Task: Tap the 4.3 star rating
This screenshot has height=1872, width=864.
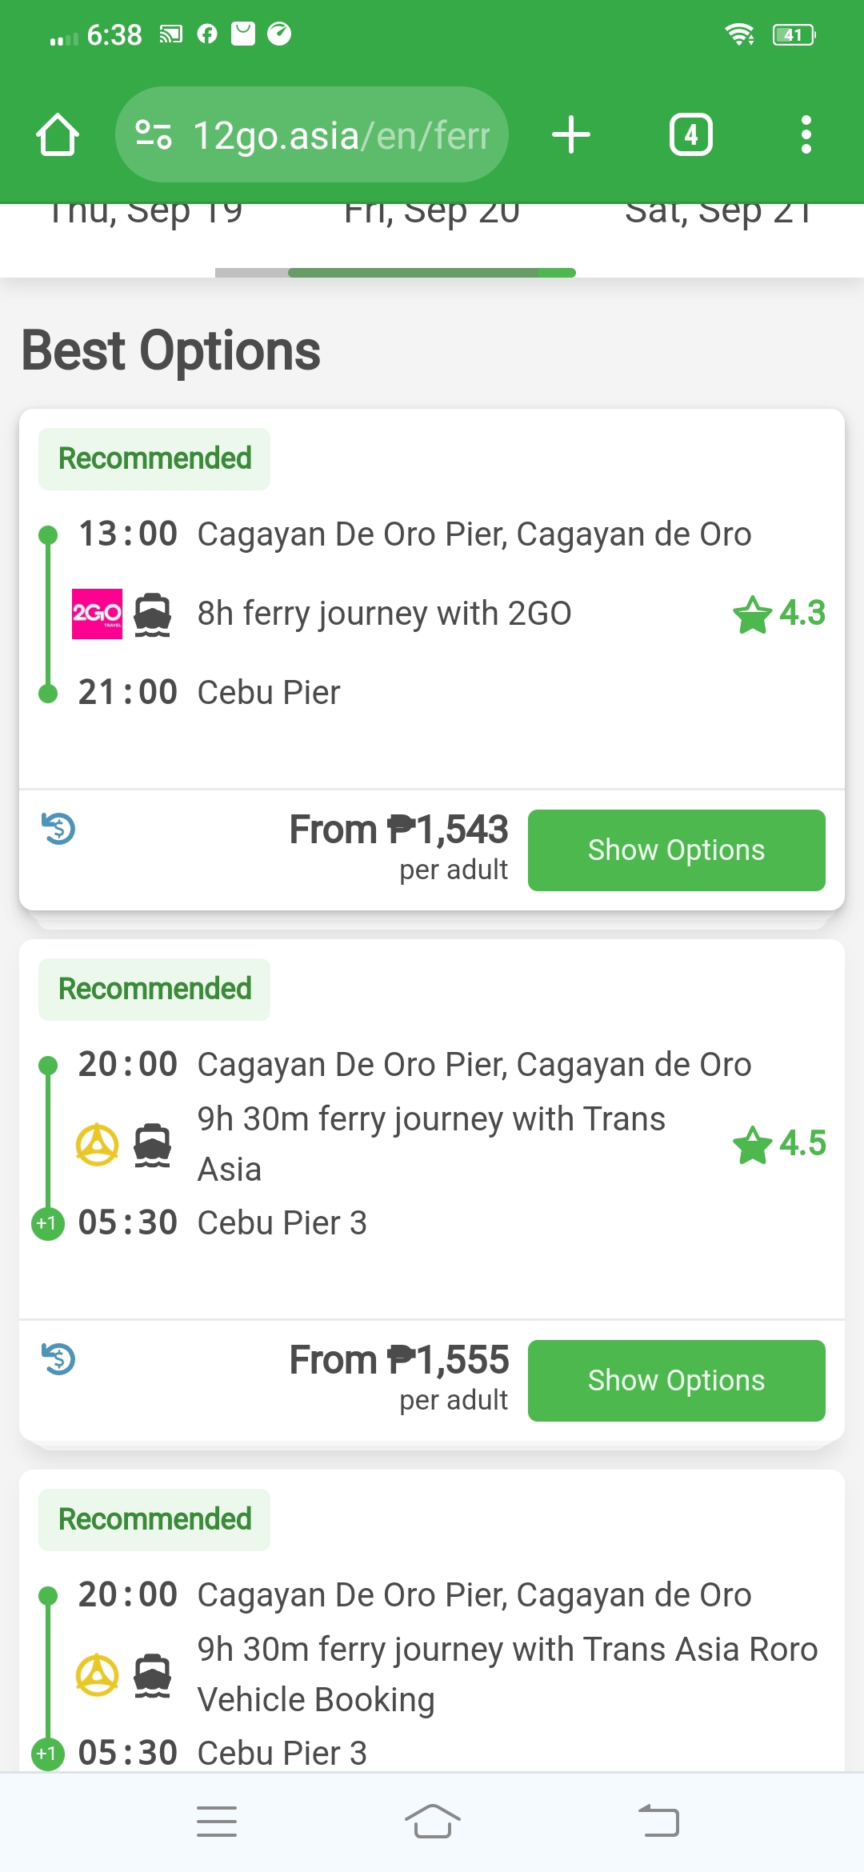Action: point(779,614)
